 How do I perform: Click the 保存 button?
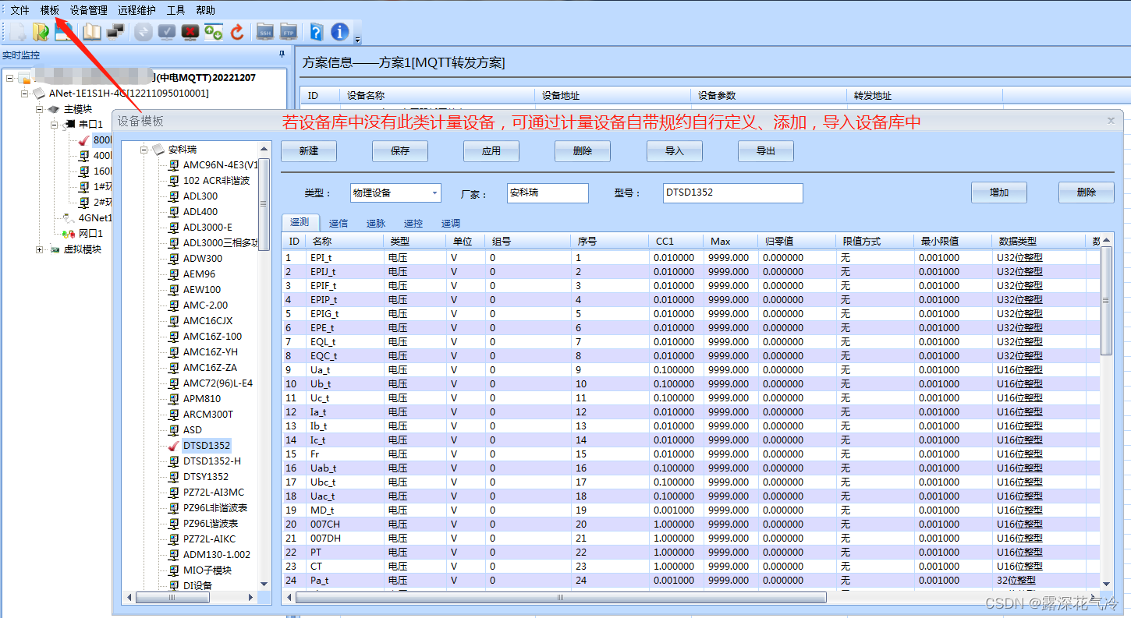(x=400, y=151)
